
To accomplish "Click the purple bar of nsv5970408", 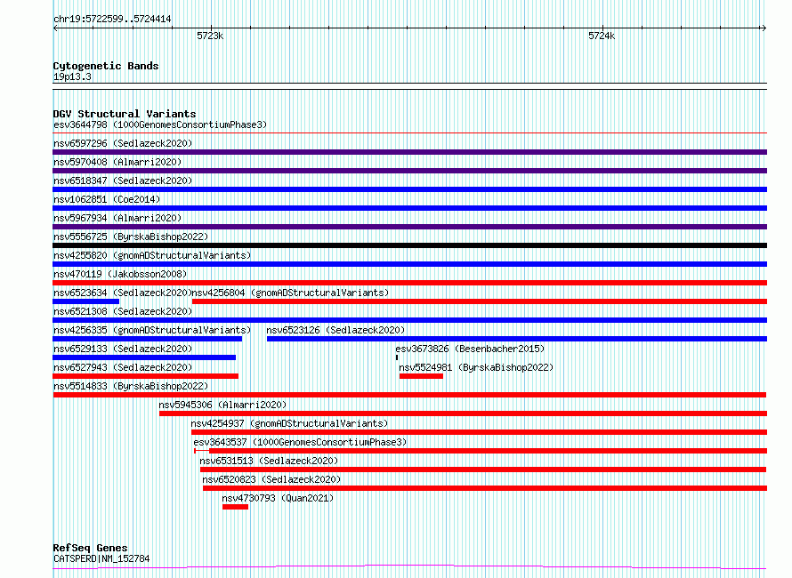I will (x=409, y=171).
